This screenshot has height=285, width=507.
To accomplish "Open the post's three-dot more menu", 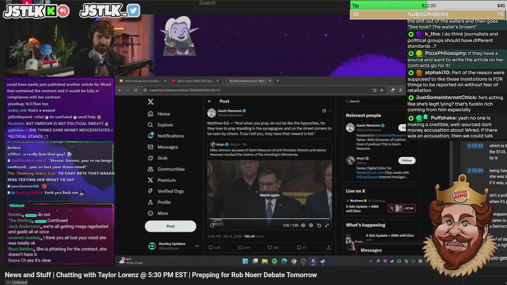I will [330, 111].
